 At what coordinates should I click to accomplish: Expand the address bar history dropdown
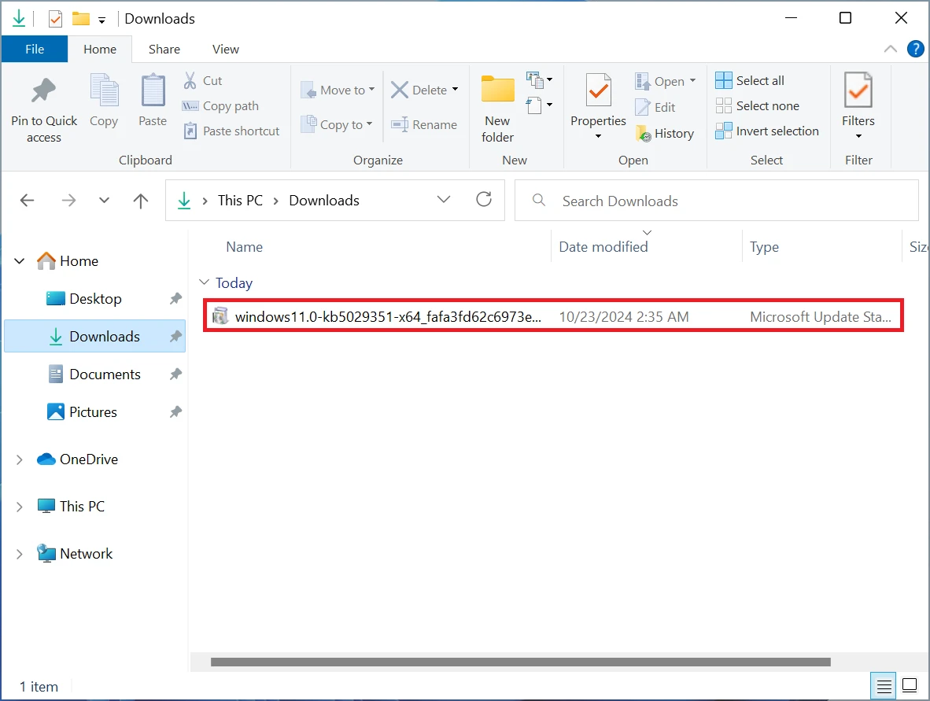coord(444,199)
